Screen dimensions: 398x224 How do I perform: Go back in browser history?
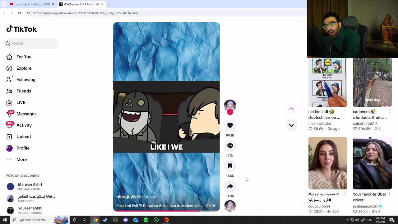(4, 13)
